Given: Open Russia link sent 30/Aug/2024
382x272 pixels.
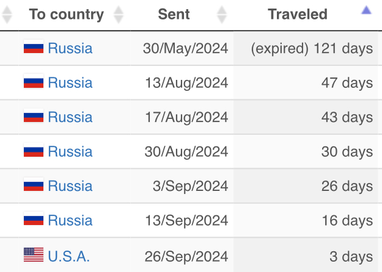Looking at the screenshot, I should (70, 151).
